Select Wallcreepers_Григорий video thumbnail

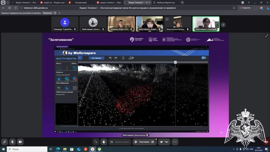(206, 24)
